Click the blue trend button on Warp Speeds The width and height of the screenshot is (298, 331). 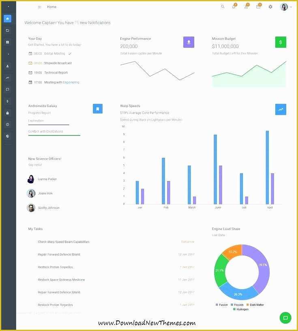coord(281,110)
